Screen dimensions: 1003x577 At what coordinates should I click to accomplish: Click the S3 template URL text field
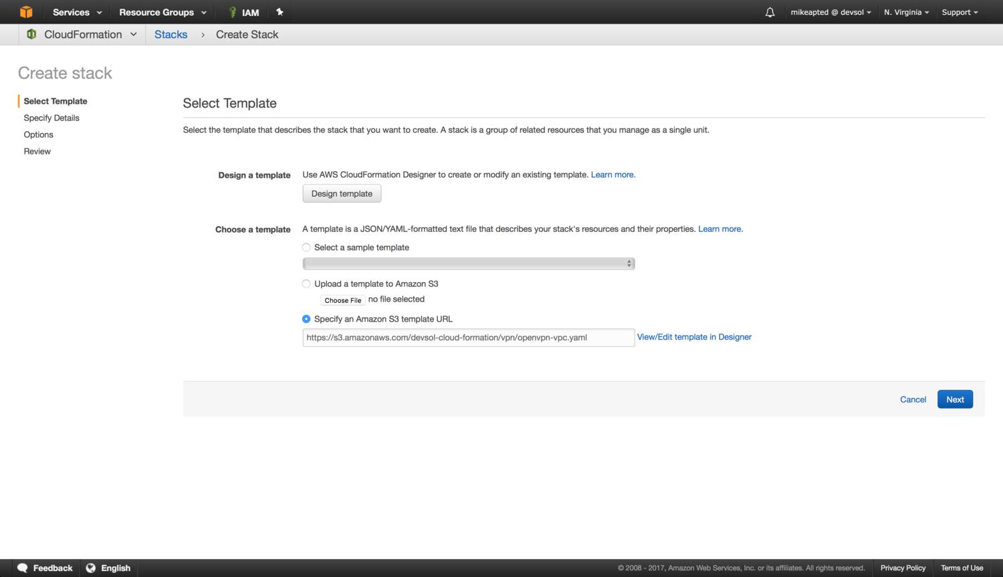coord(468,338)
